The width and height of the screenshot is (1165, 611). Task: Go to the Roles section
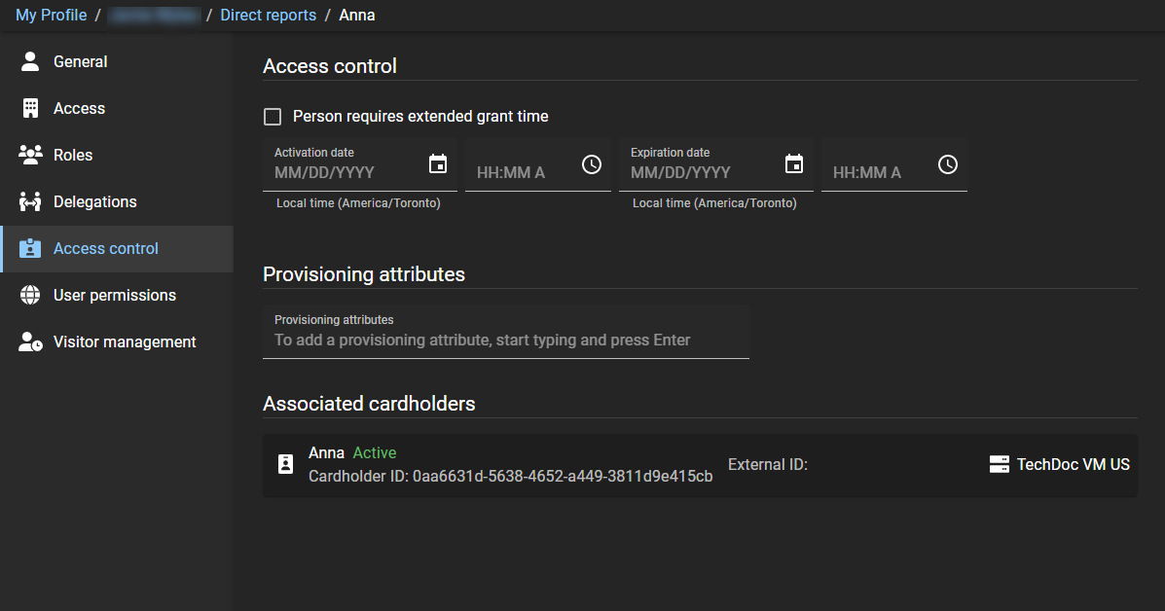click(118, 155)
